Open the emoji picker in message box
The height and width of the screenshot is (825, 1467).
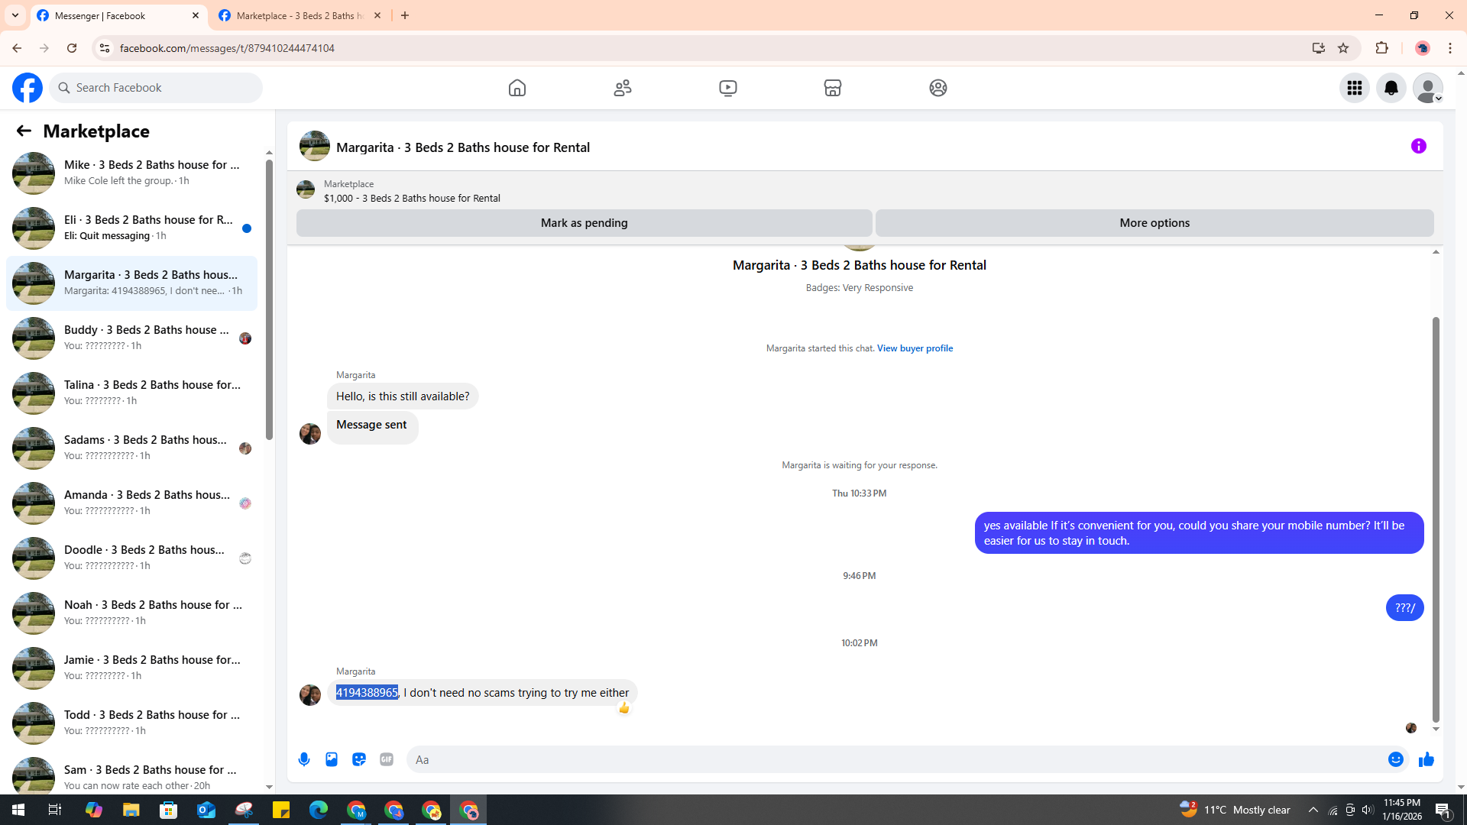point(1395,759)
